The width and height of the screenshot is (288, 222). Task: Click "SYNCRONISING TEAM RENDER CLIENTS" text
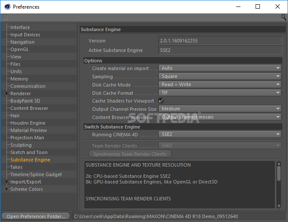[128, 199]
